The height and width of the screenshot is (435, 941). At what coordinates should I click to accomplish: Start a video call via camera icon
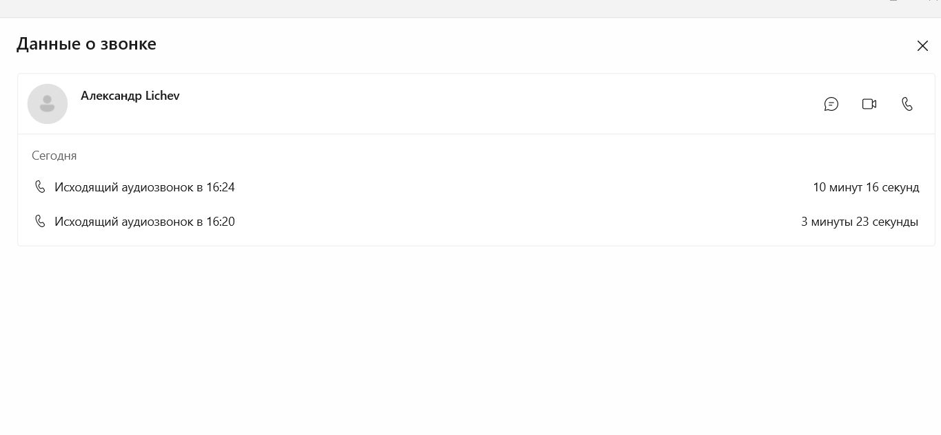869,104
